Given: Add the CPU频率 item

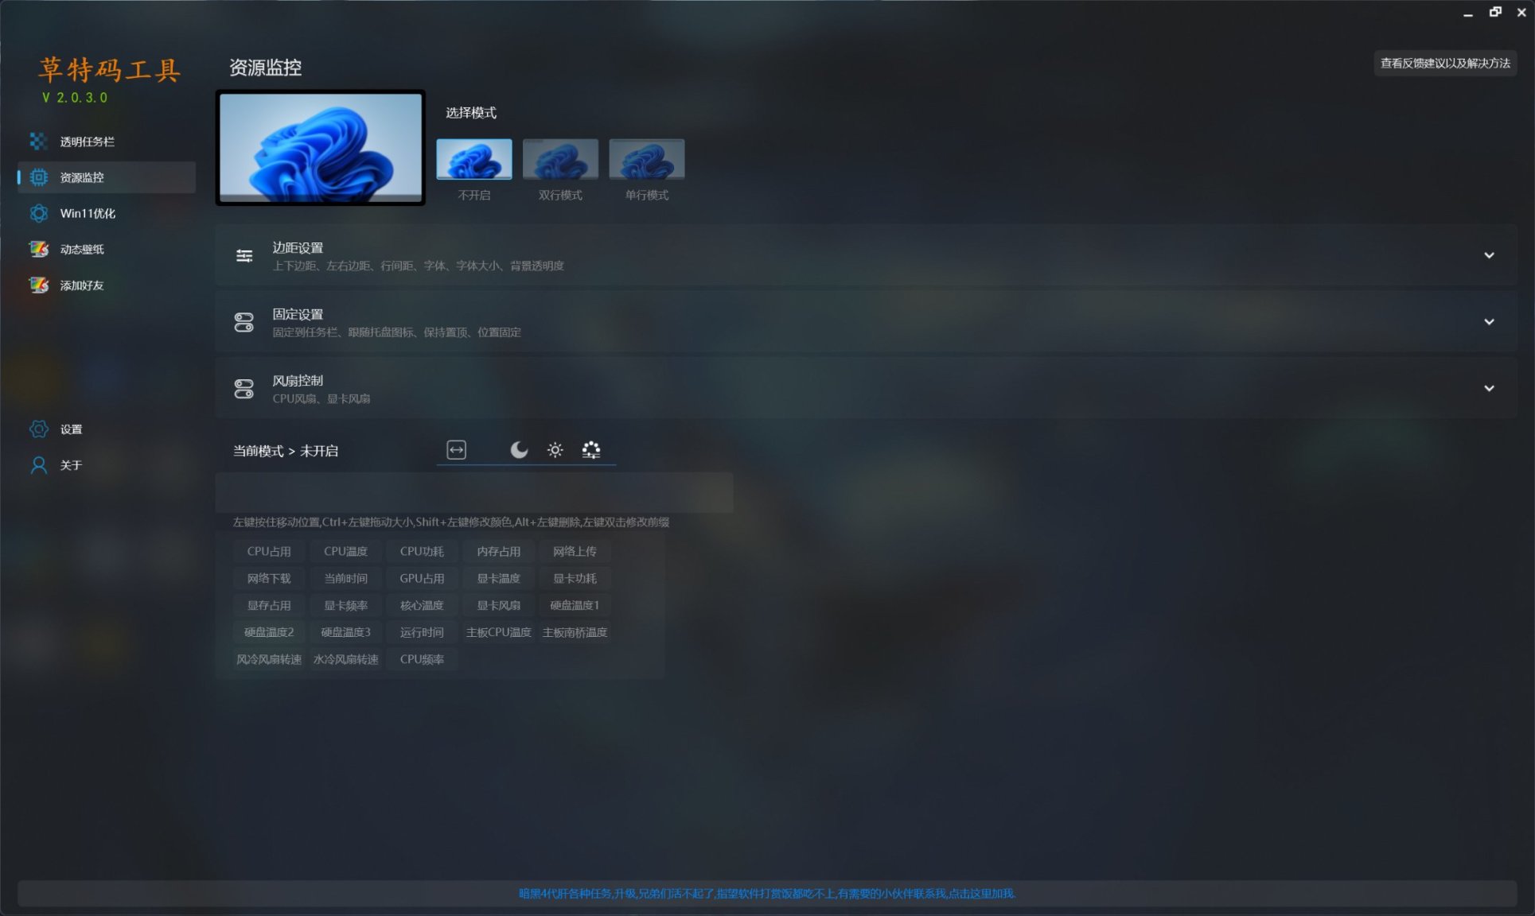Looking at the screenshot, I should [422, 659].
